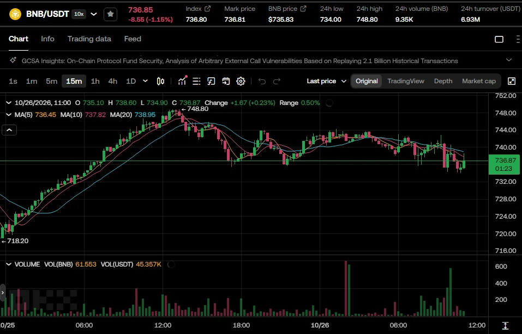This screenshot has height=334, width=522.
Task: Select the 4h time interval
Action: coord(113,82)
